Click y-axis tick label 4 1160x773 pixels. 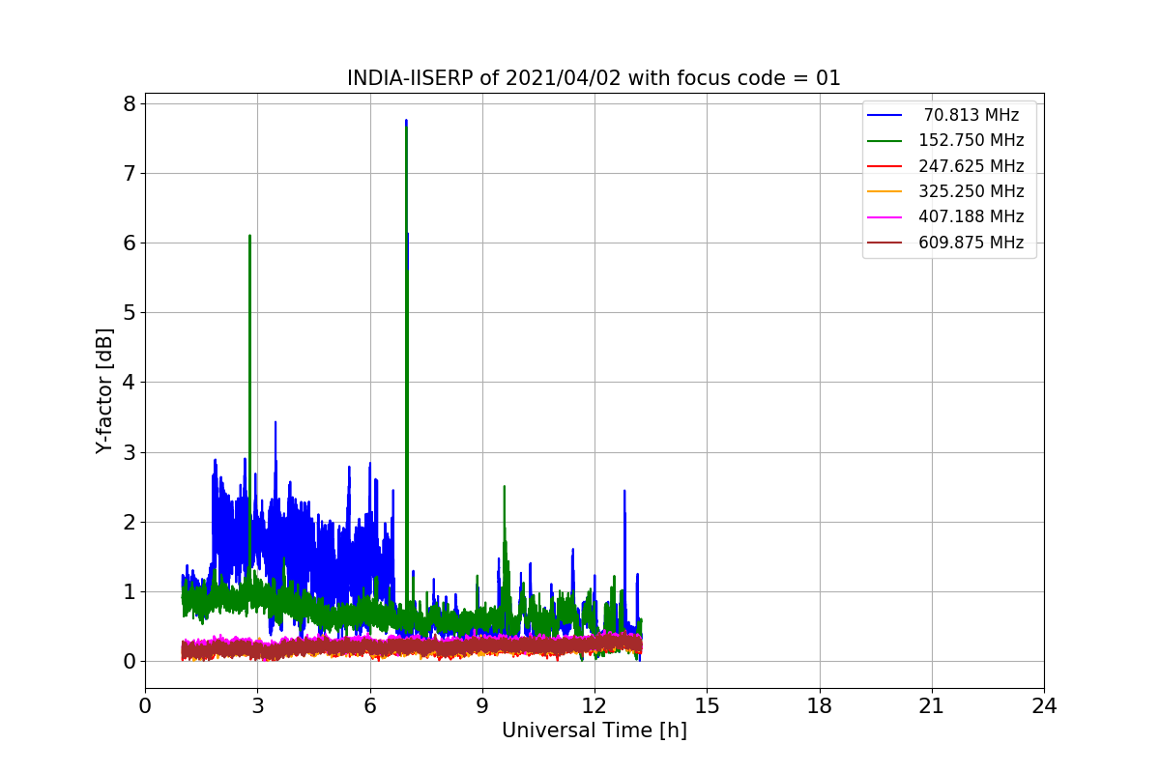[130, 383]
